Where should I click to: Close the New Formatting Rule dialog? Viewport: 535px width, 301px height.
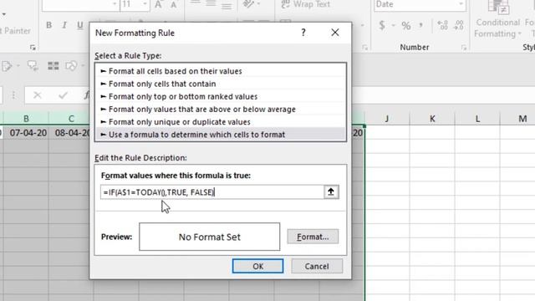(335, 33)
